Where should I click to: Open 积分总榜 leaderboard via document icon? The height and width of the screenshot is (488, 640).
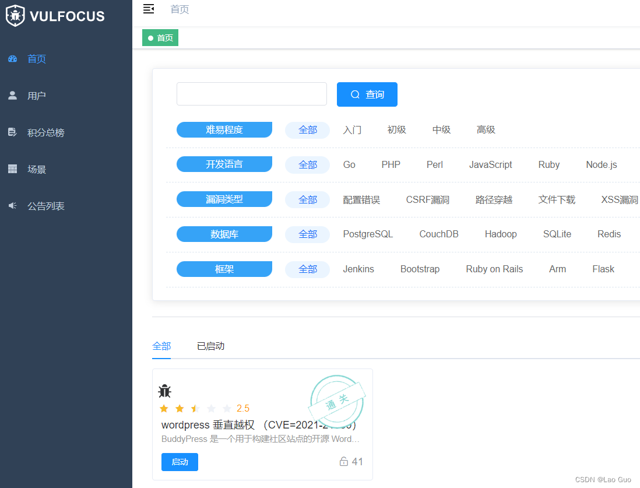tap(13, 132)
